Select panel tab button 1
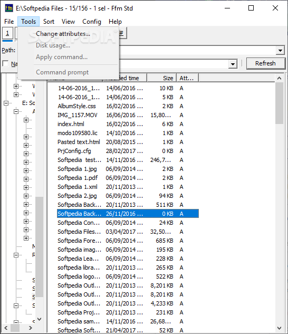 (7, 33)
